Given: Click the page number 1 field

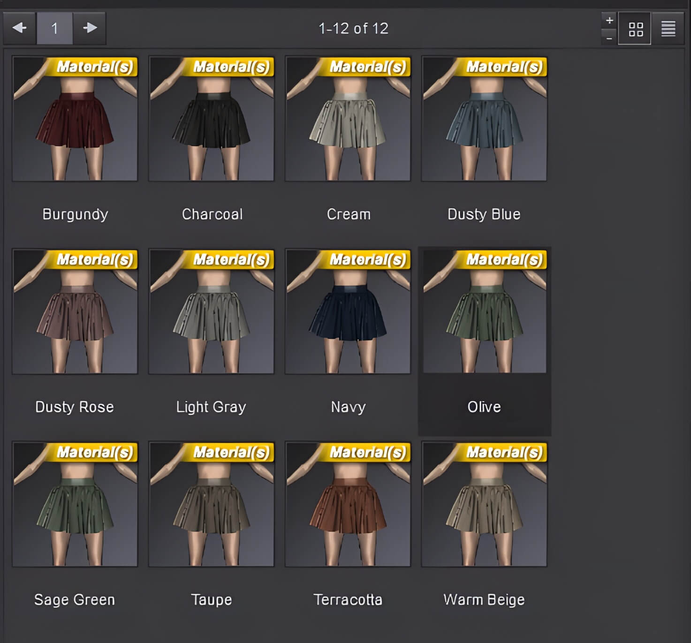Looking at the screenshot, I should (x=54, y=28).
